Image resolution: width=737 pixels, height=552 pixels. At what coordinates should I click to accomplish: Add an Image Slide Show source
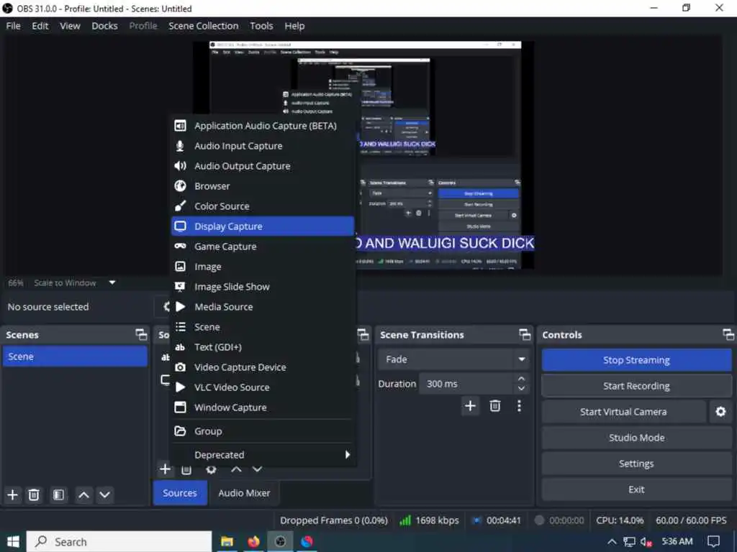click(262, 287)
